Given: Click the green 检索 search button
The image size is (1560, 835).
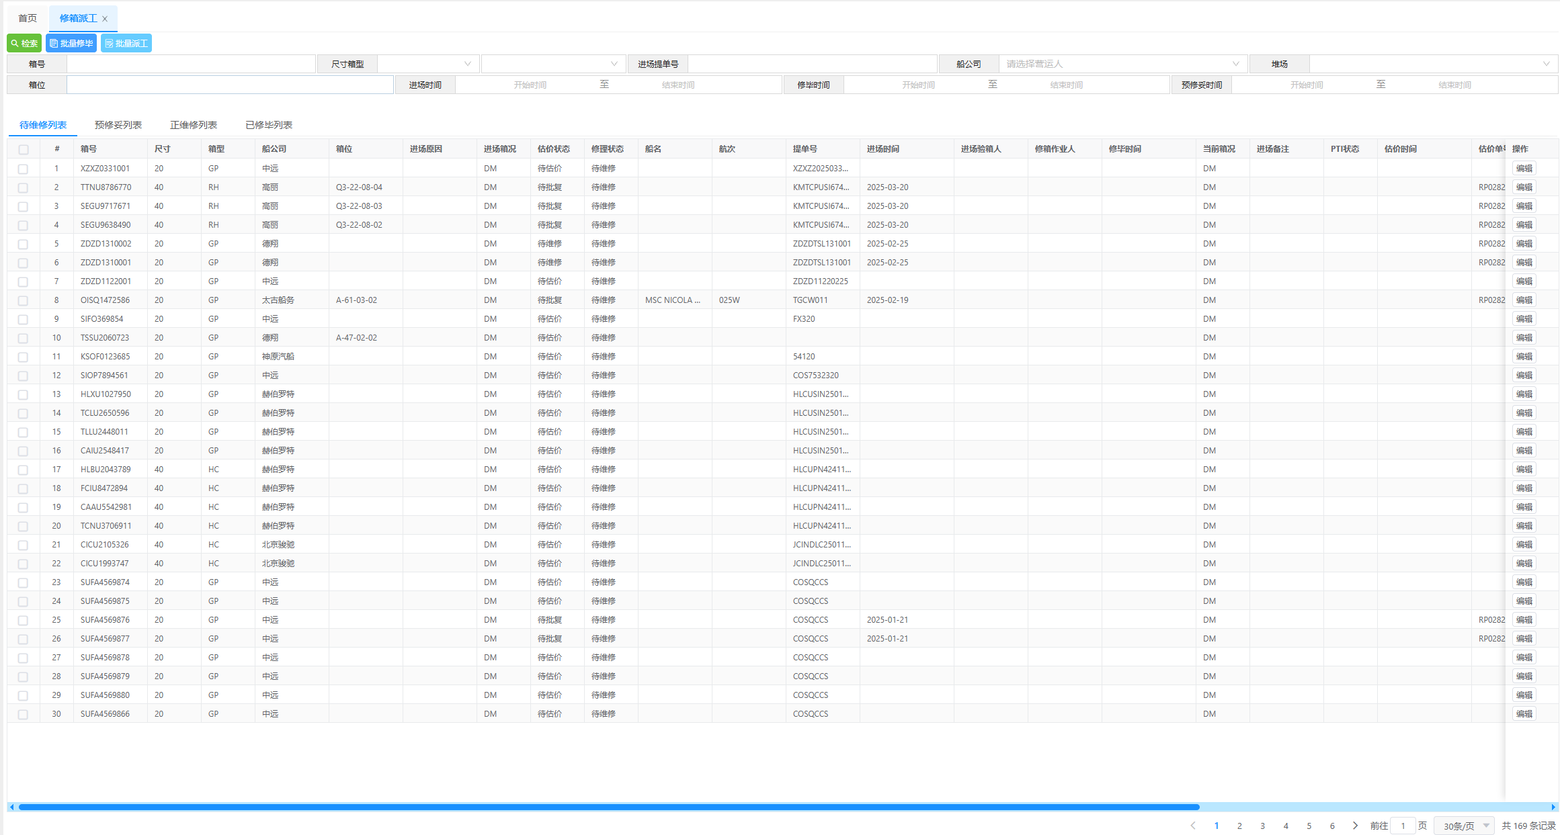Looking at the screenshot, I should (x=24, y=43).
